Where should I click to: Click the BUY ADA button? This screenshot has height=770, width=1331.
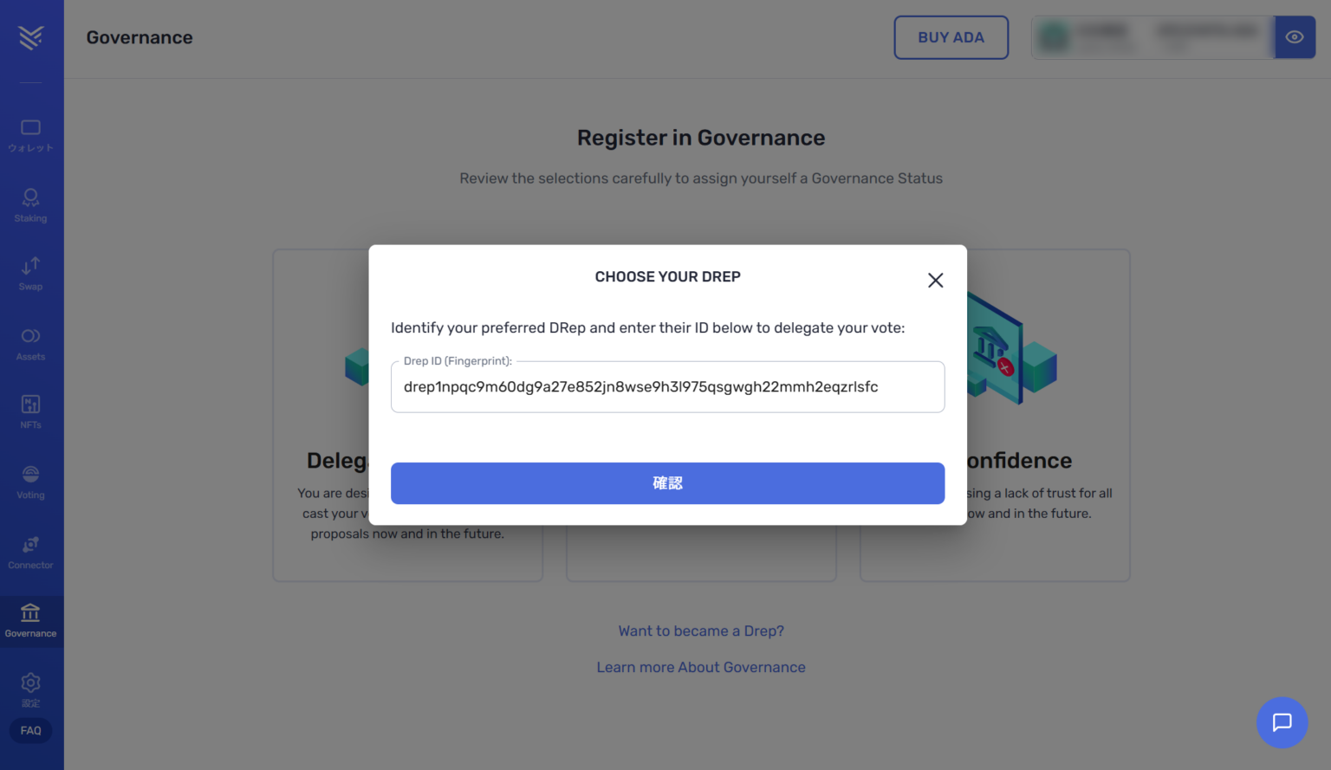[951, 37]
